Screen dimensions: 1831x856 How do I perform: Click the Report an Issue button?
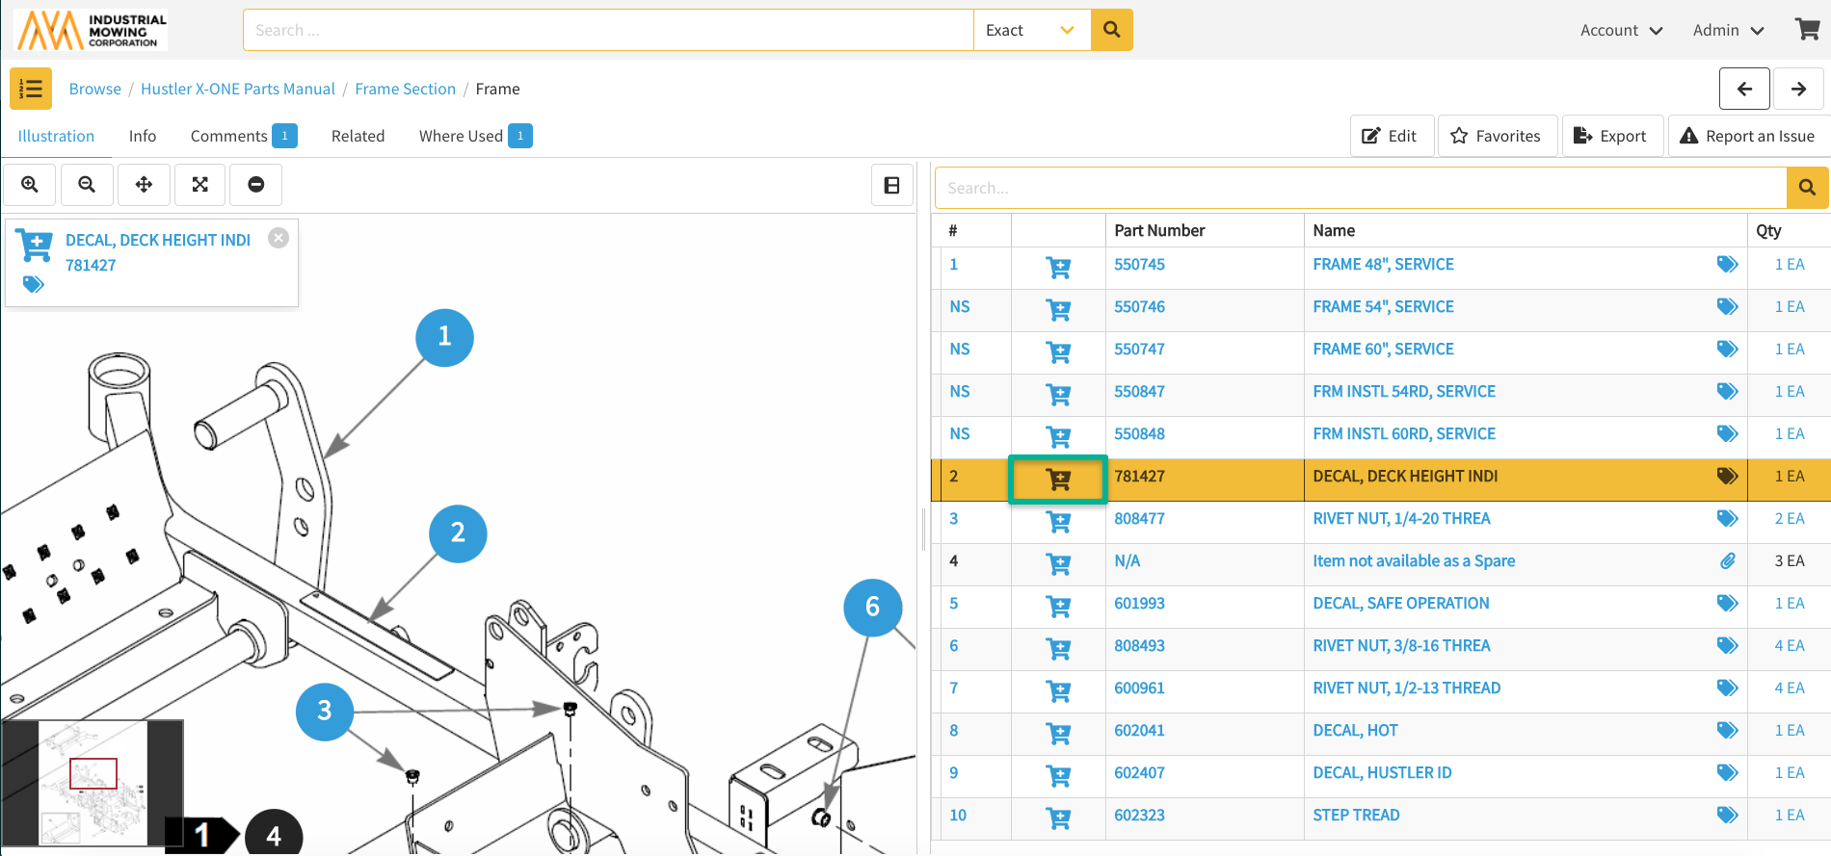1746,136
